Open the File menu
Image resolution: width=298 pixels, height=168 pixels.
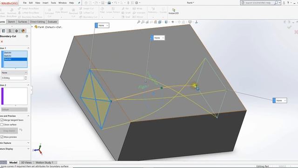tap(25, 3)
